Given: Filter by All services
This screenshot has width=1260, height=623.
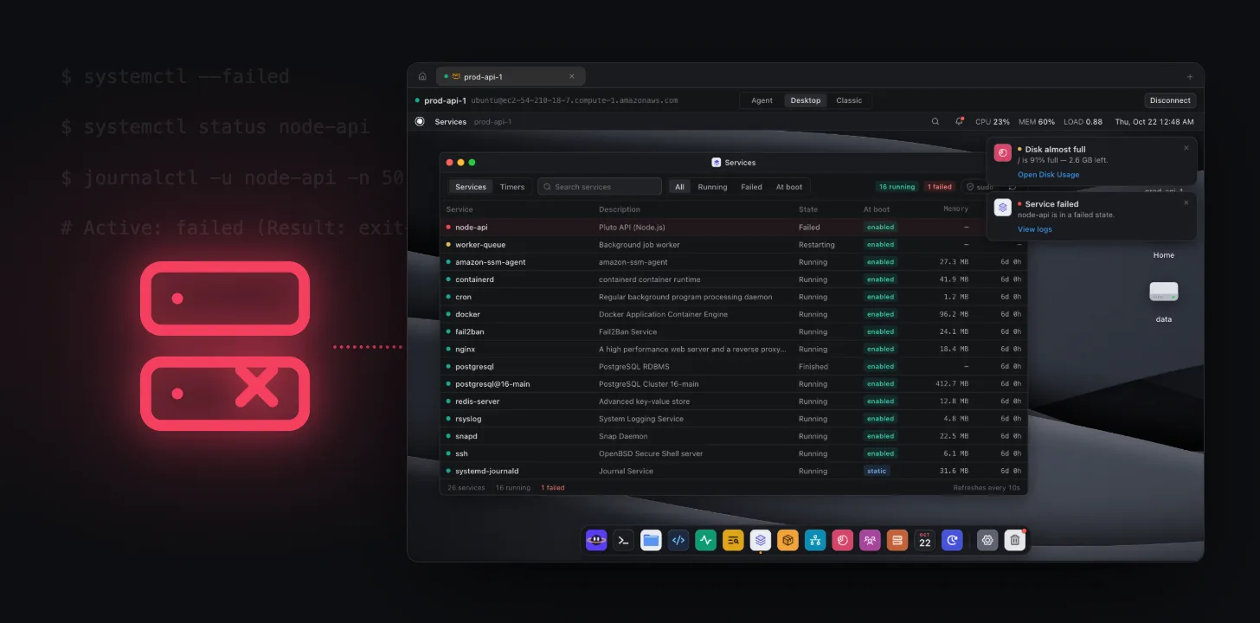Looking at the screenshot, I should [x=680, y=187].
